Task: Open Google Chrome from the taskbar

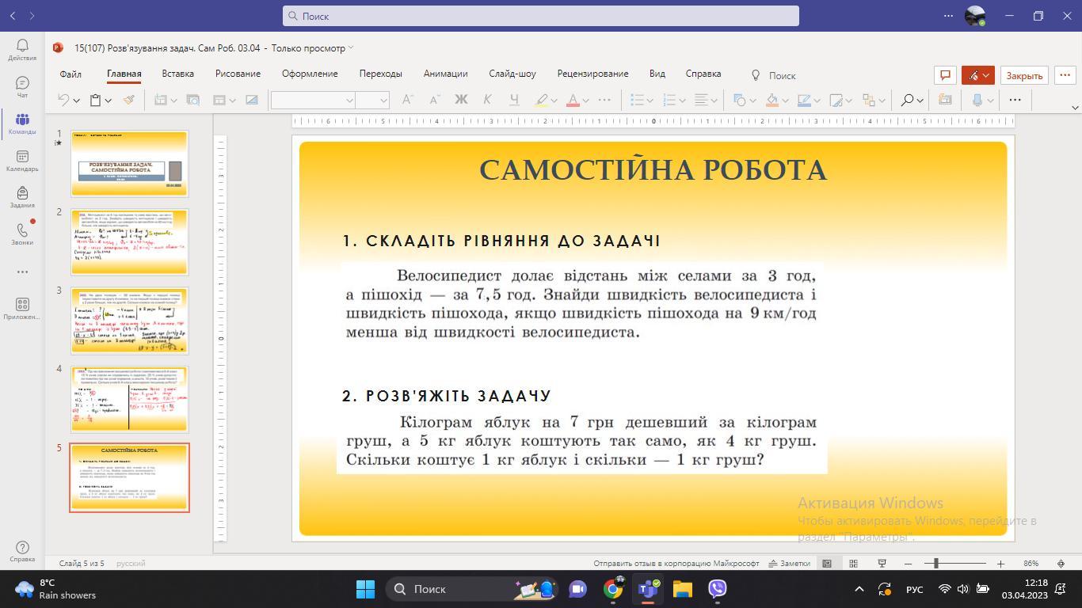Action: 613,589
